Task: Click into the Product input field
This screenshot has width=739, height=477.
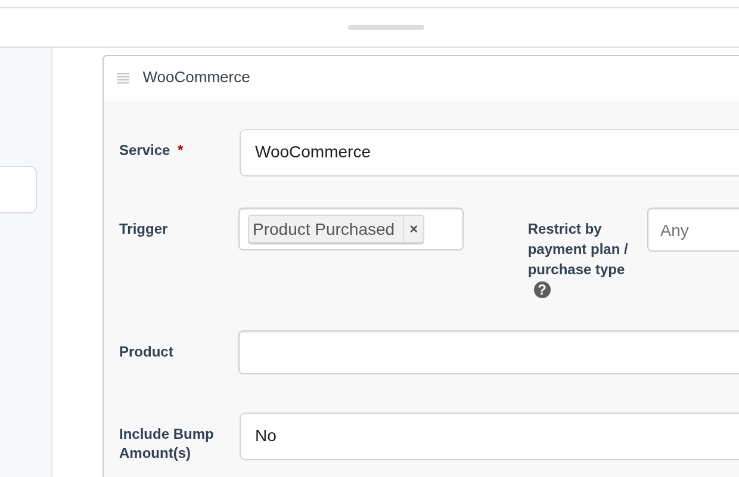Action: pyautogui.click(x=489, y=352)
